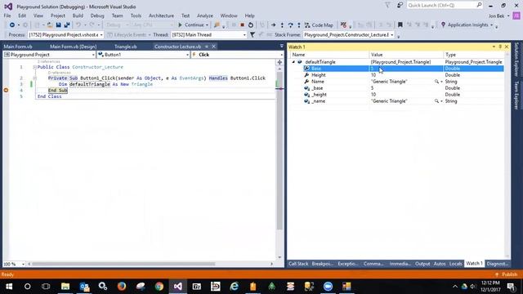Click the Navigate Backward toolbar icon
523x294 pixels.
(12, 25)
